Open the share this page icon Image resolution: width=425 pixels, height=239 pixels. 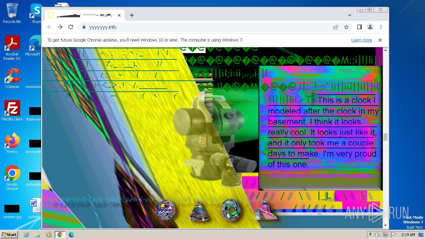click(x=336, y=27)
